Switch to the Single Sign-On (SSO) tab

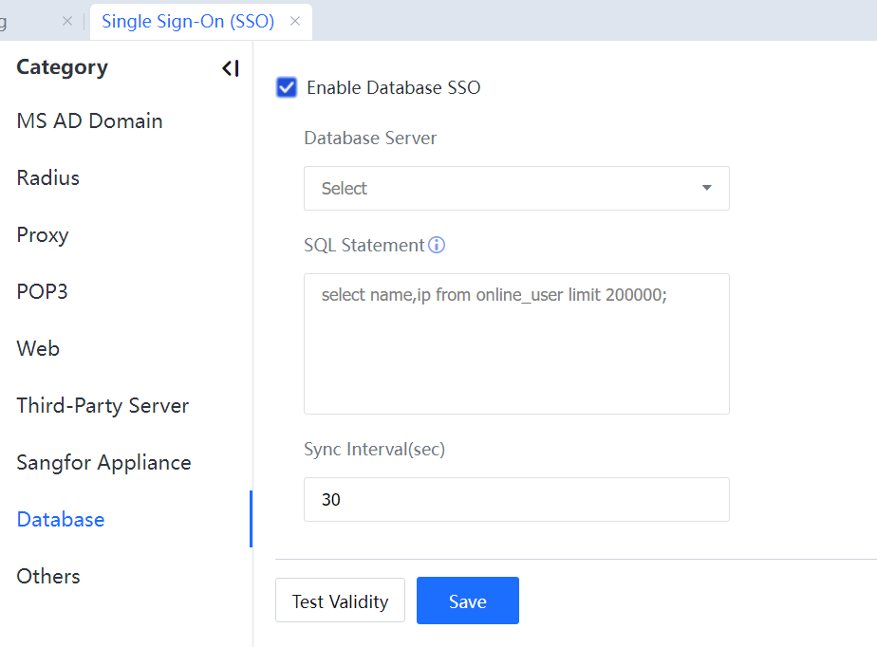pyautogui.click(x=188, y=21)
